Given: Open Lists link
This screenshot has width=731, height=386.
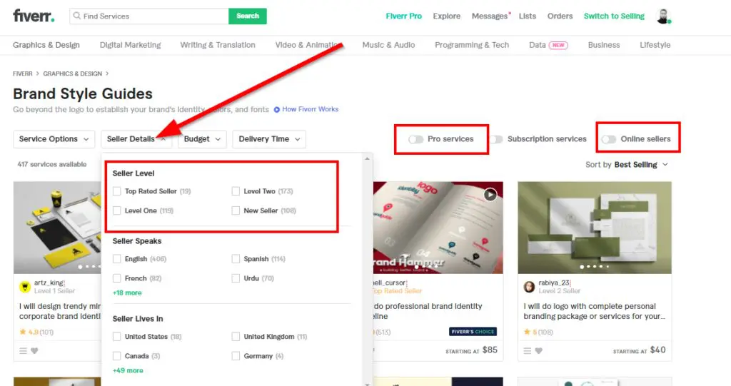Looking at the screenshot, I should coord(528,16).
